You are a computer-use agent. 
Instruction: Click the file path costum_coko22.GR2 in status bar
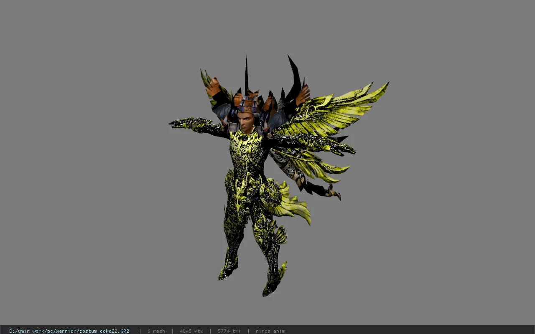pos(69,331)
